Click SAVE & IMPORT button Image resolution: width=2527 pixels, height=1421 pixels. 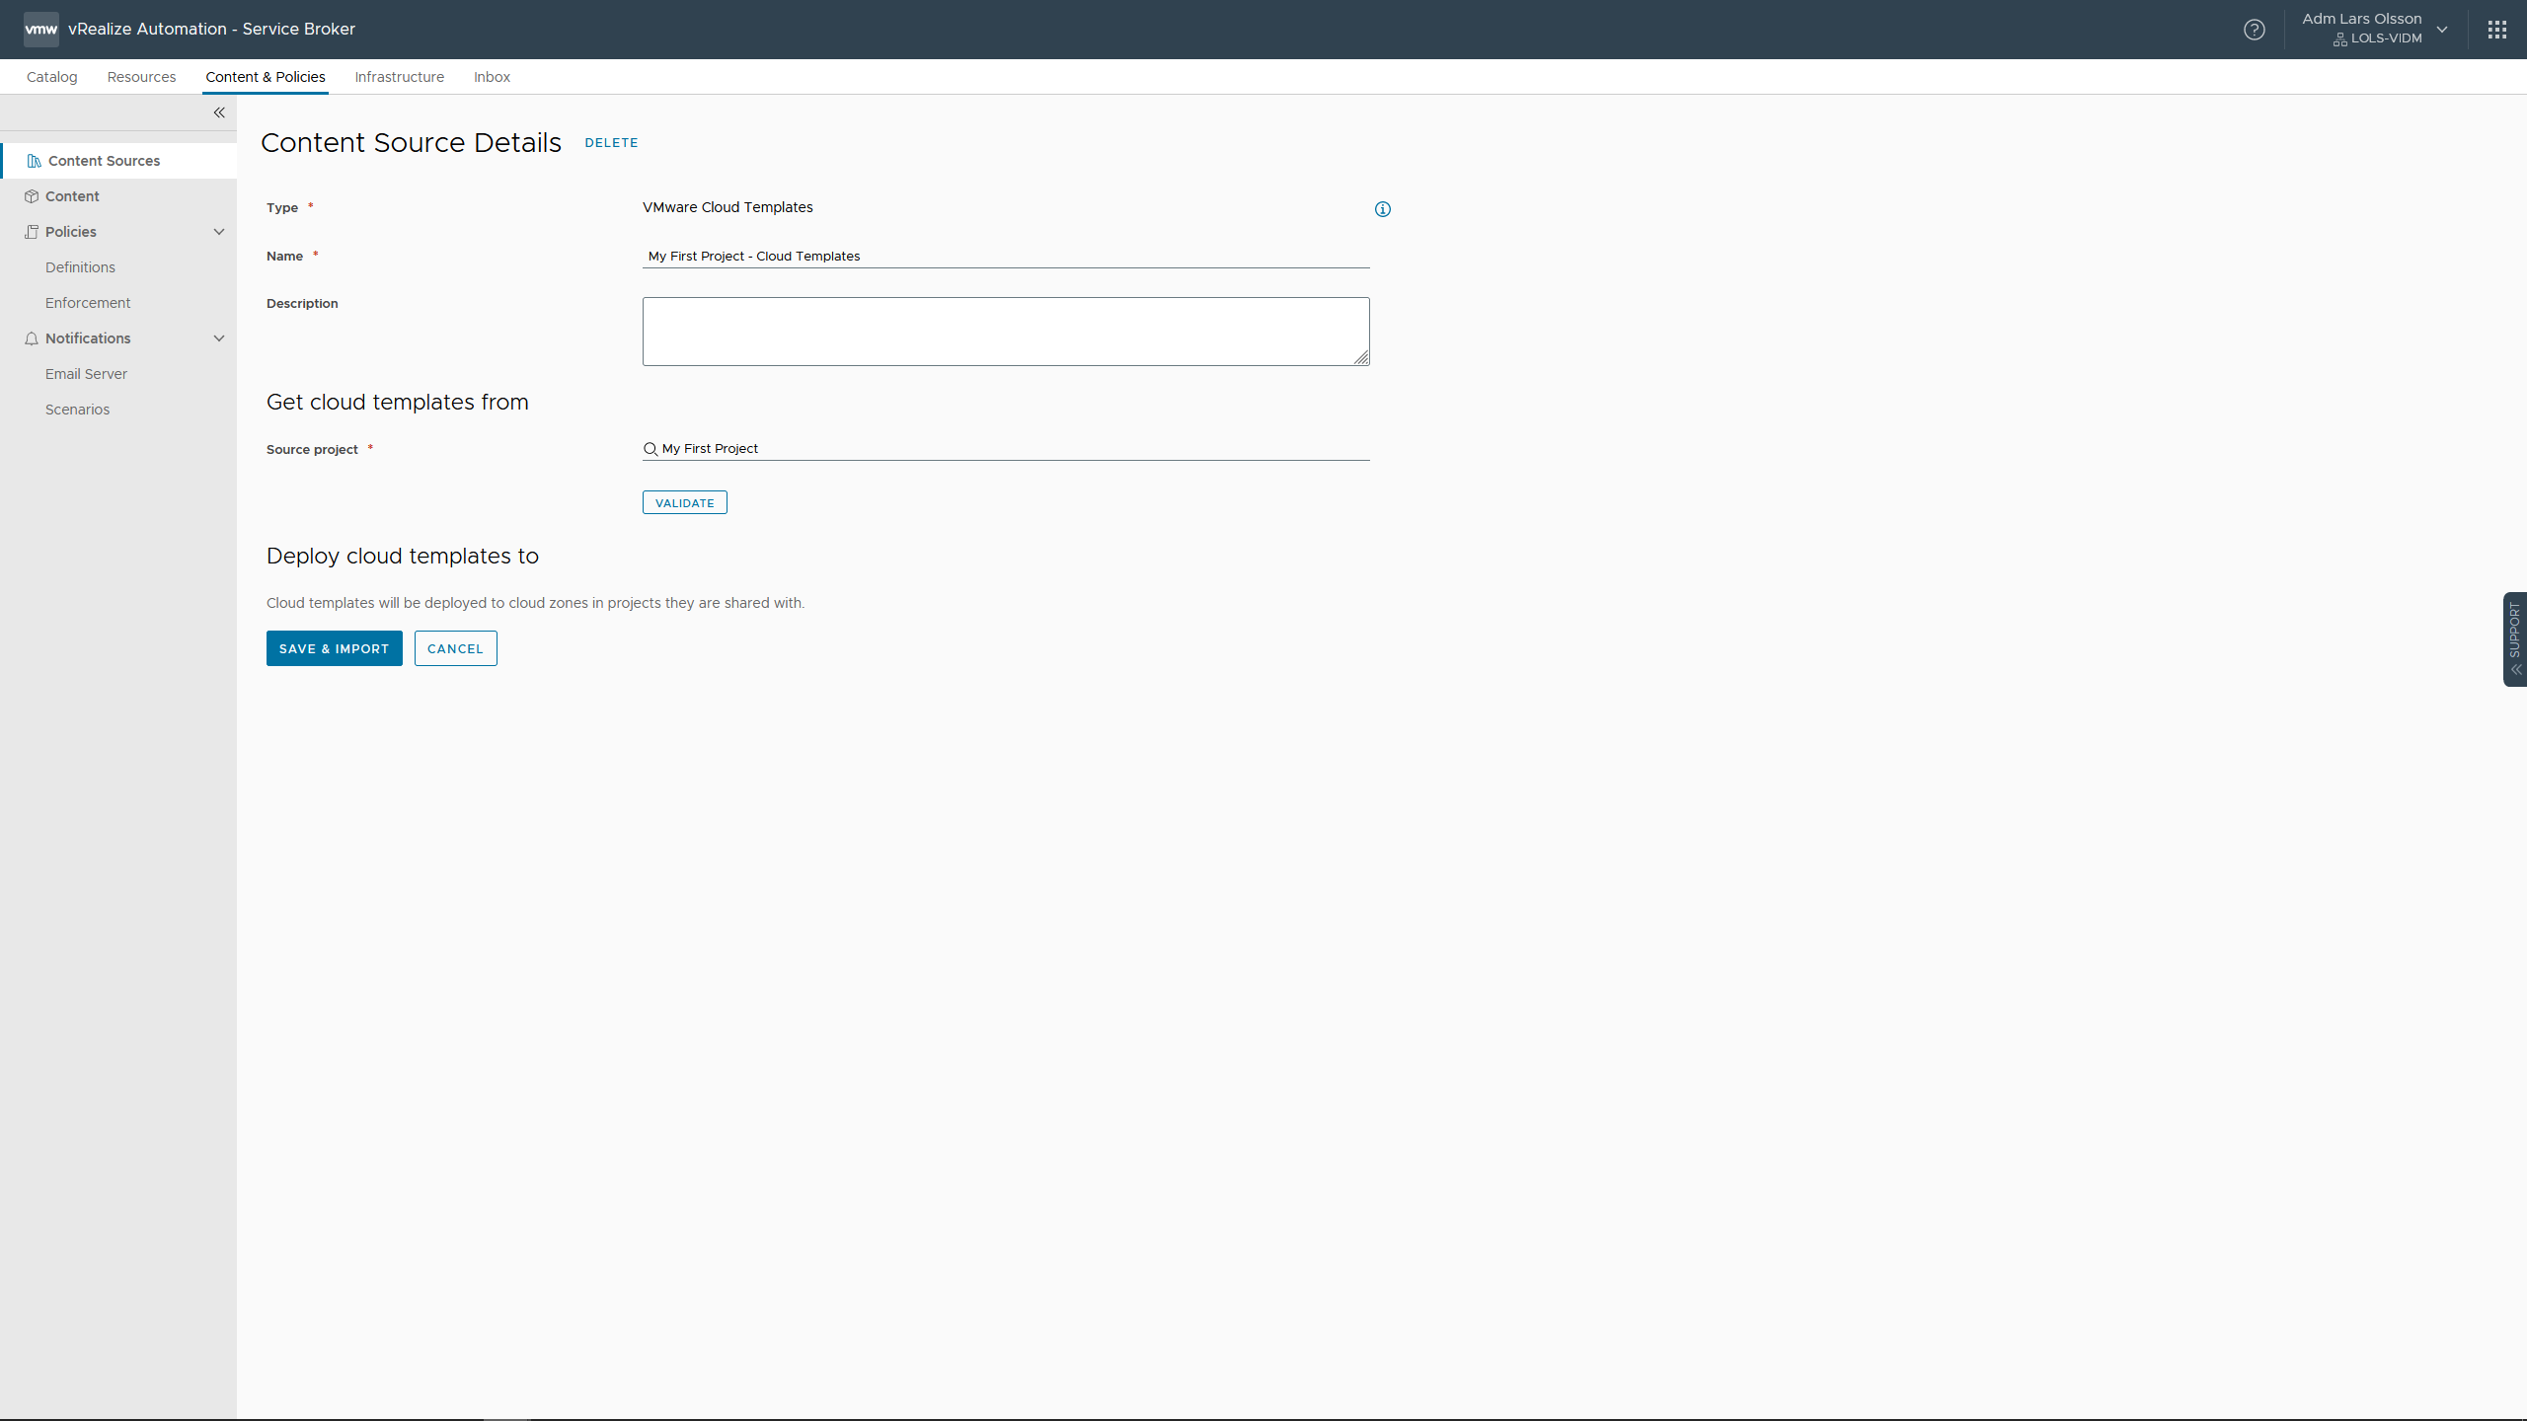click(x=335, y=648)
